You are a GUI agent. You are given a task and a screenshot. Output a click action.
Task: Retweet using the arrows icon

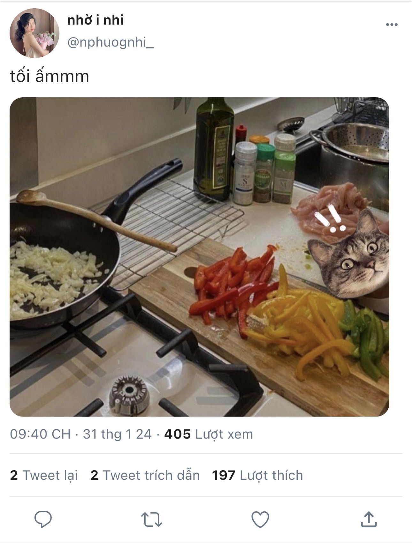[x=152, y=519]
